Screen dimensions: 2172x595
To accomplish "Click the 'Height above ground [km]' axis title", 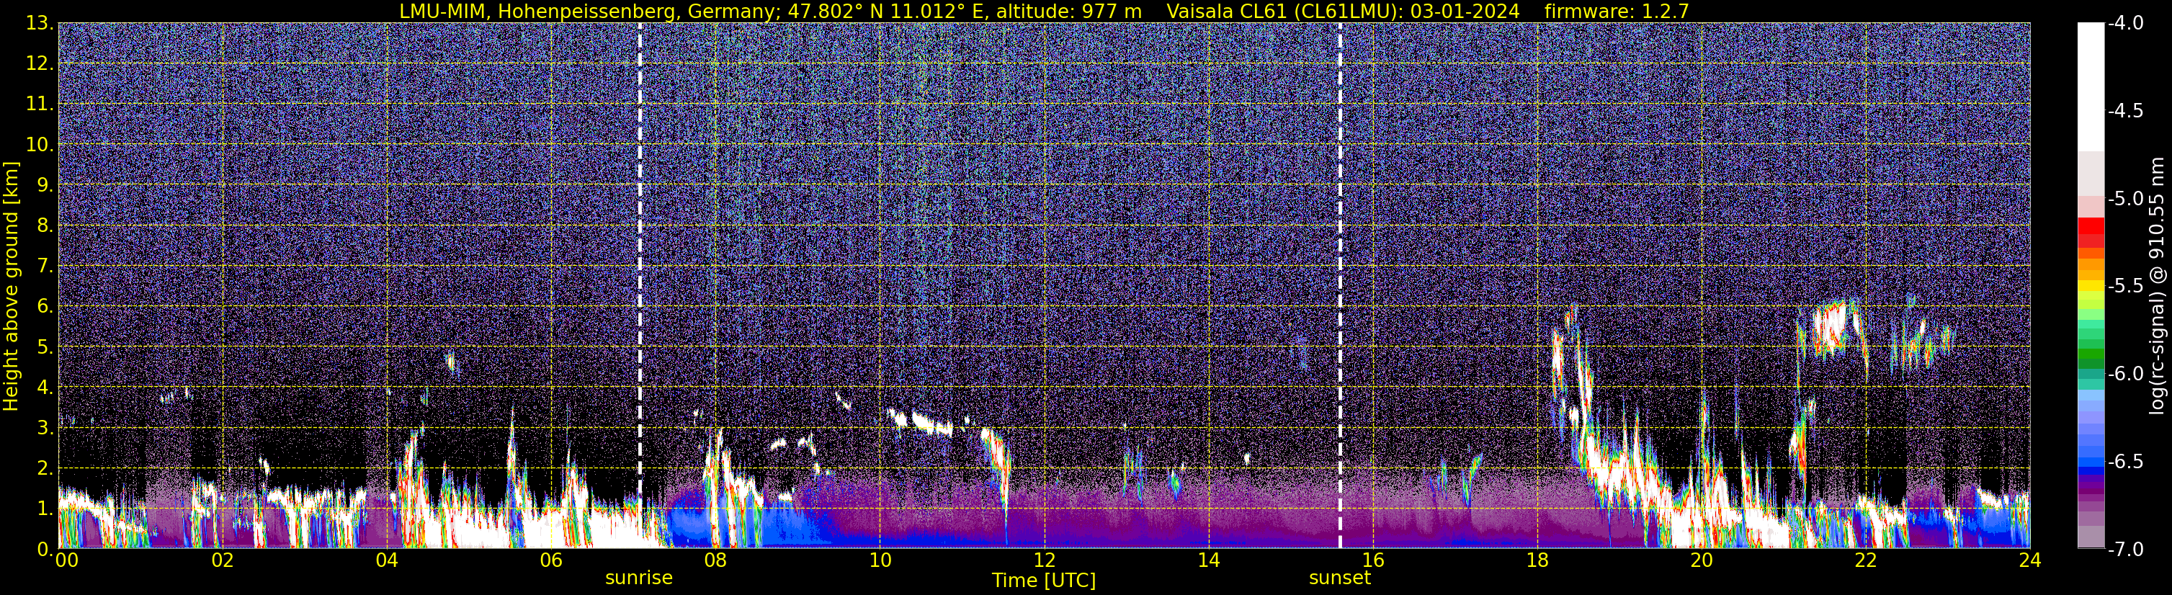I will pyautogui.click(x=11, y=286).
